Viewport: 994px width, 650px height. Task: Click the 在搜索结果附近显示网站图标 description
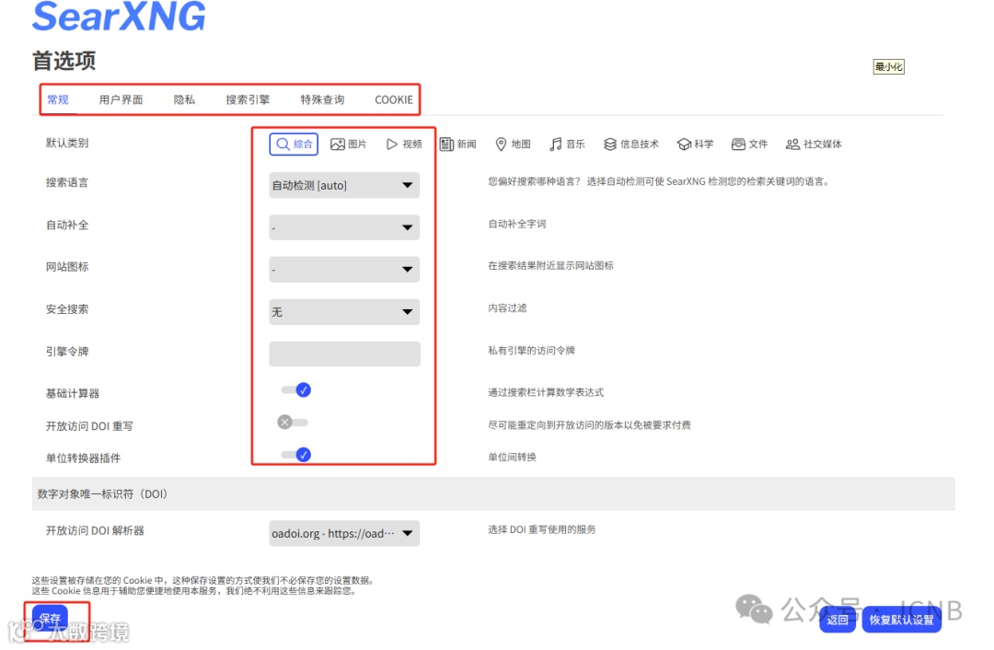[x=551, y=266]
